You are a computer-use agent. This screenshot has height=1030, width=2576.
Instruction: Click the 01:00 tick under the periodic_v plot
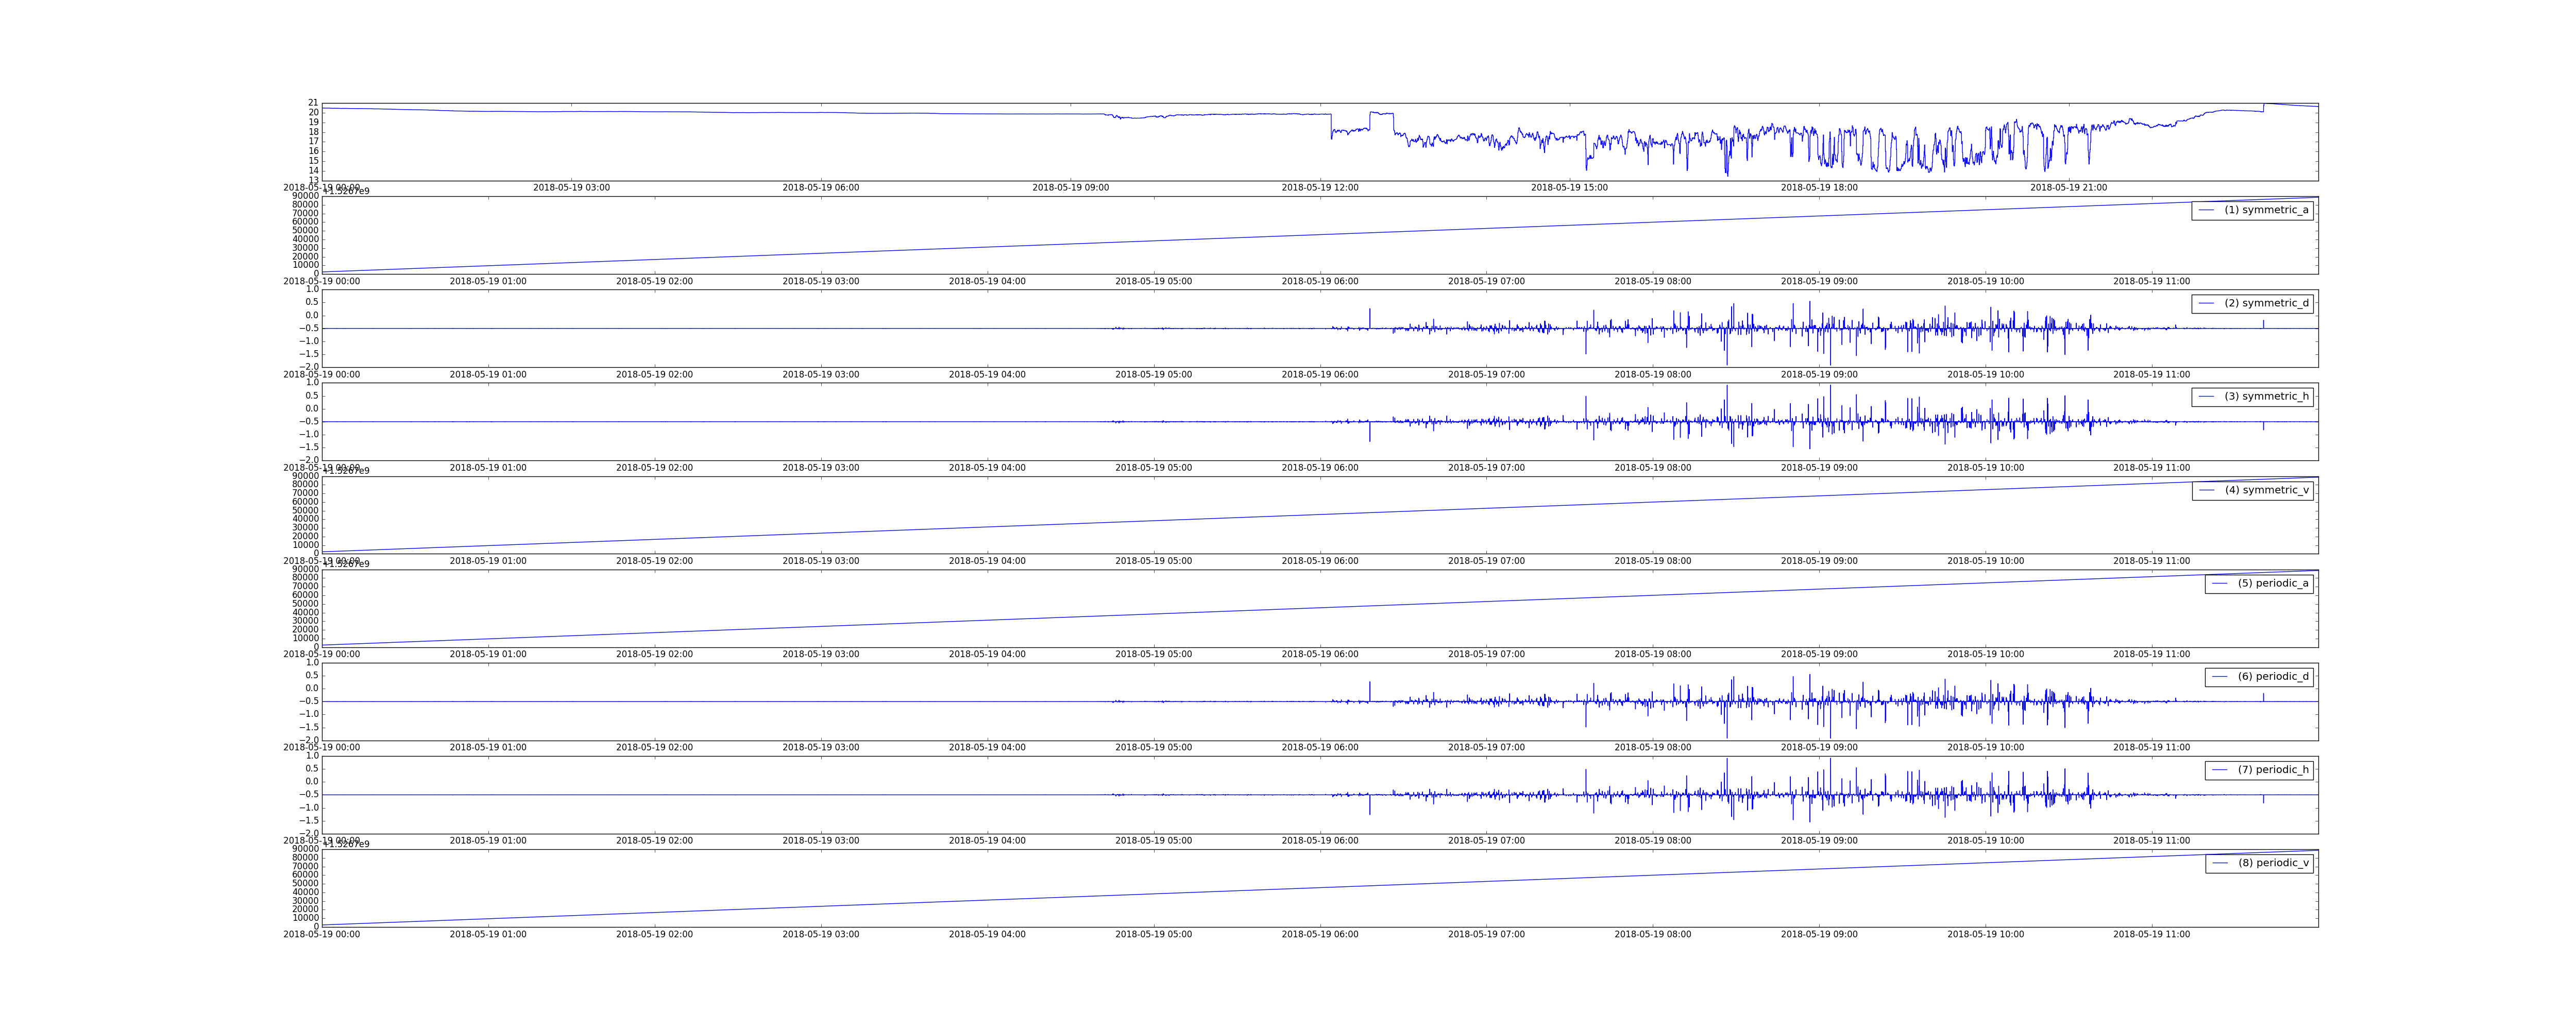488,935
